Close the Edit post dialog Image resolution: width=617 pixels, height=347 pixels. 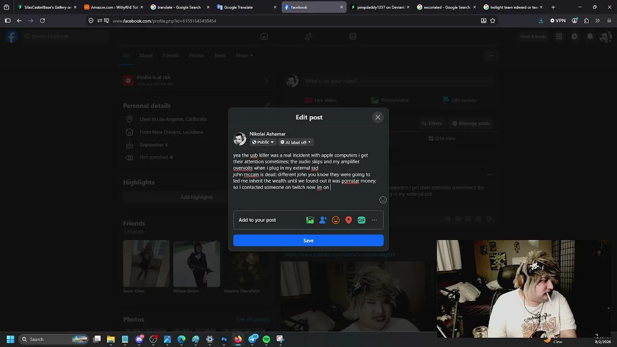pyautogui.click(x=378, y=117)
